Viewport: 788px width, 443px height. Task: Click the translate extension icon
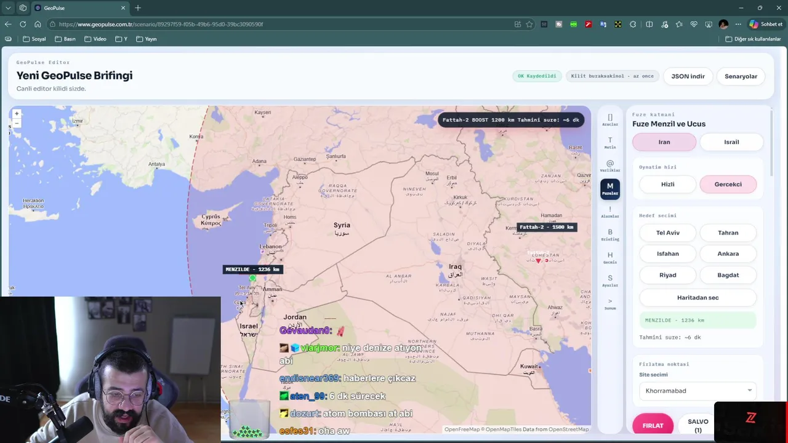click(603, 24)
